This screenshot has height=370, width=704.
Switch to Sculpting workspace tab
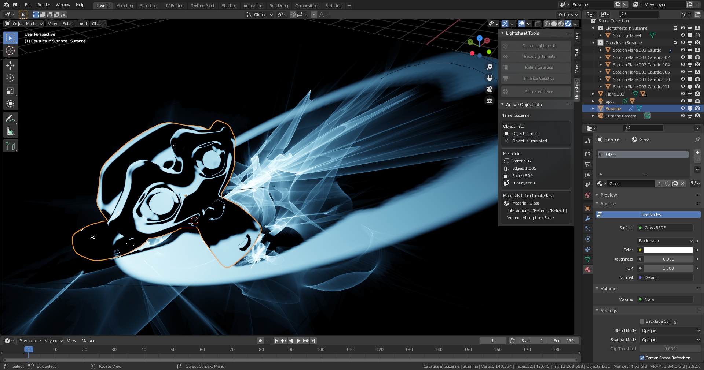tap(148, 6)
